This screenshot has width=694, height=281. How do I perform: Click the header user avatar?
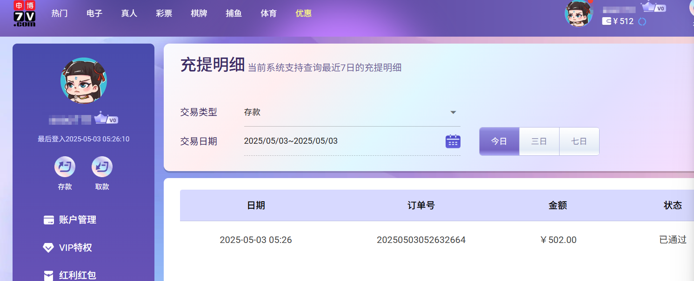(578, 13)
